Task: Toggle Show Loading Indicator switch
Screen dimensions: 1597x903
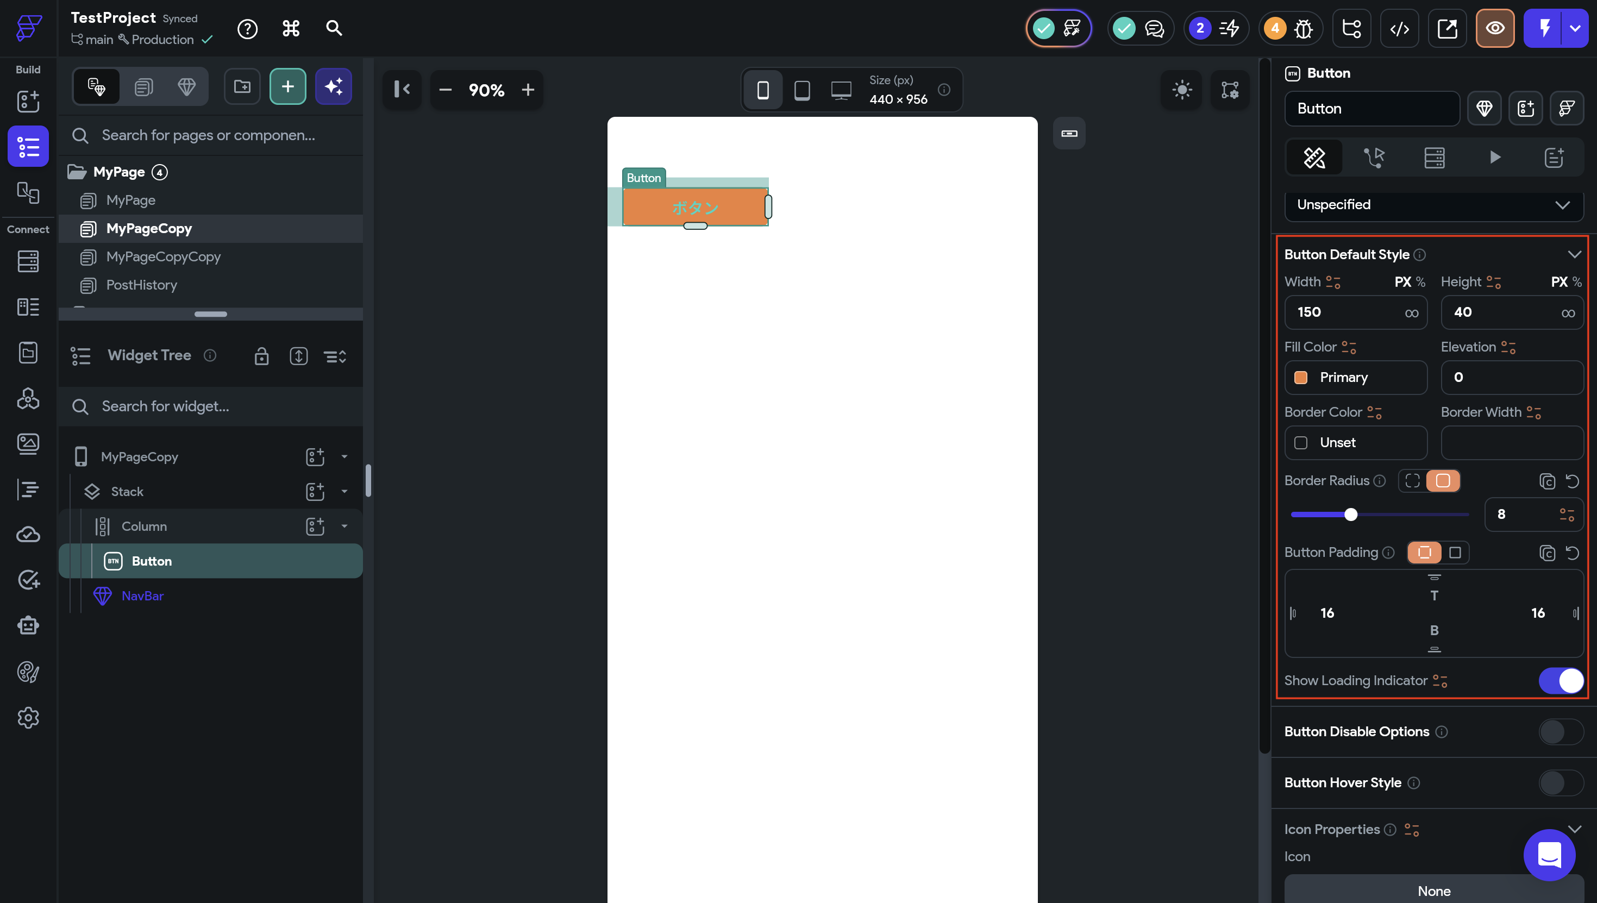Action: tap(1561, 681)
